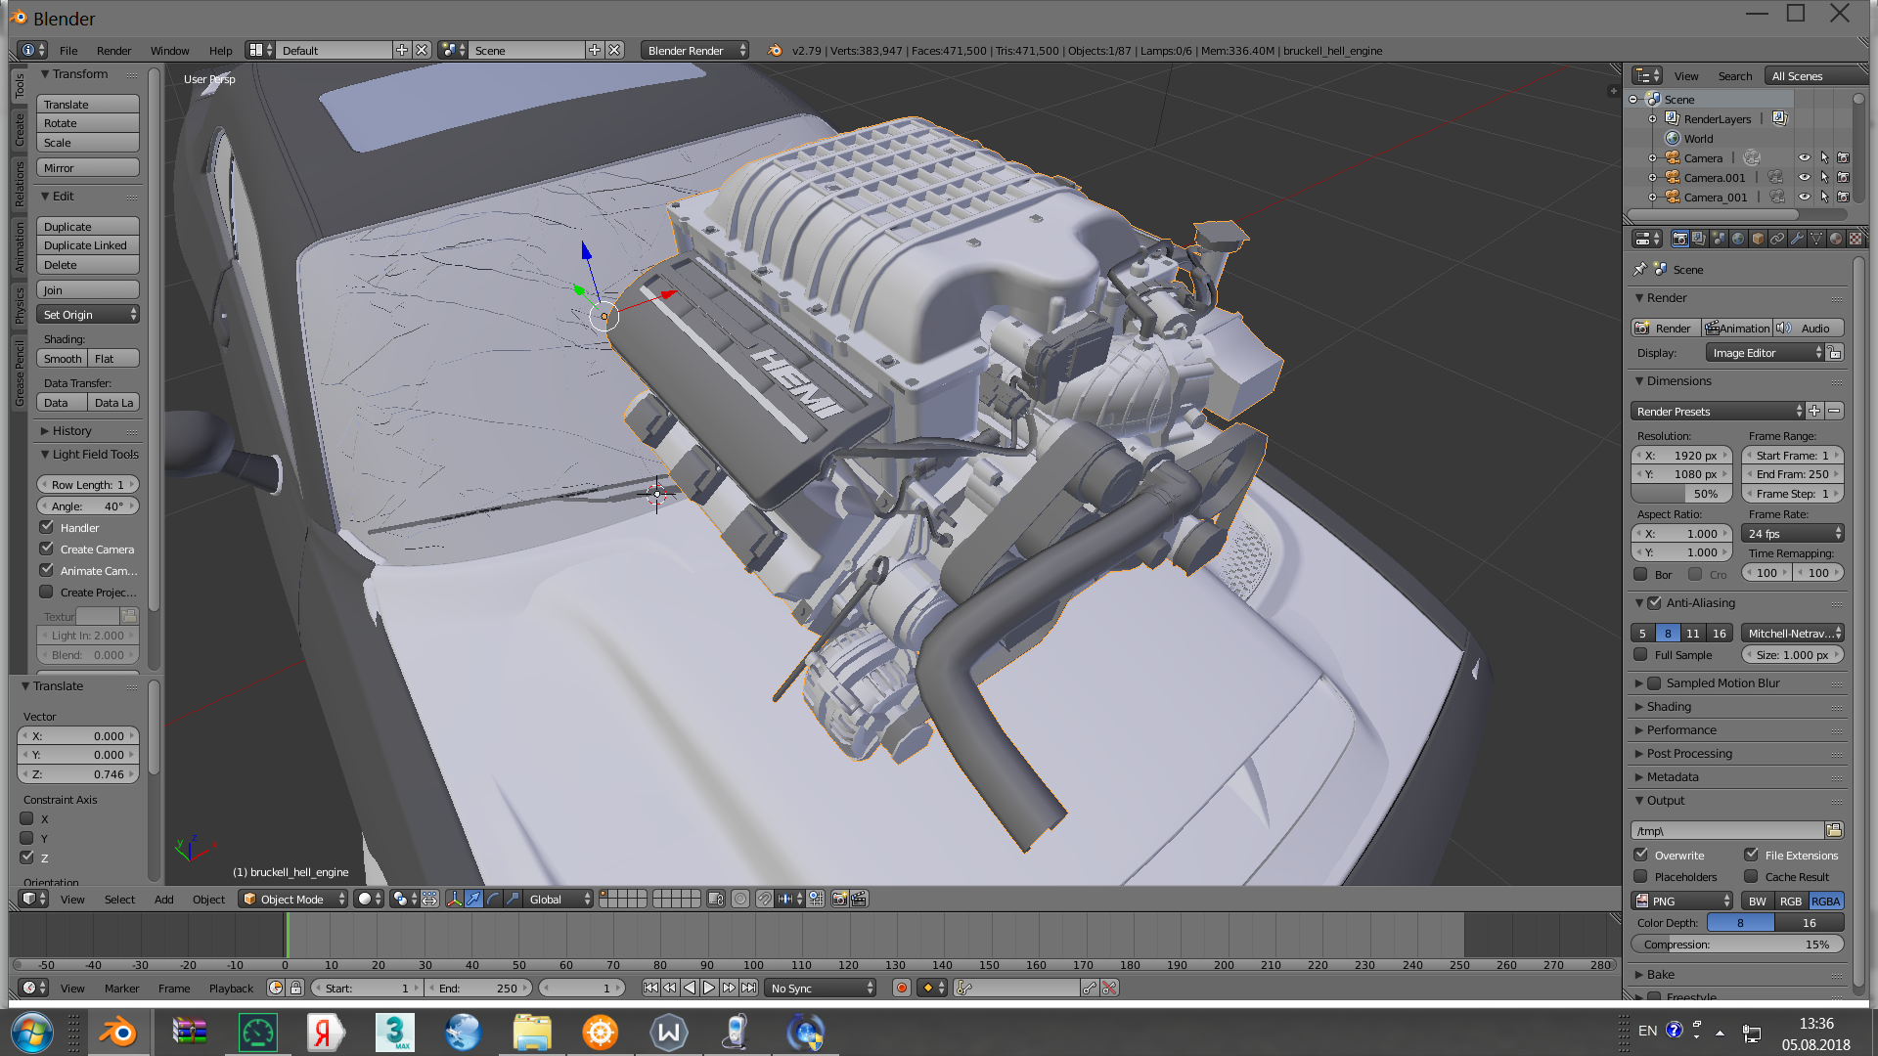Open the Modifiers properties tab wrench icon
Viewport: 1878px width, 1056px height.
(x=1797, y=239)
